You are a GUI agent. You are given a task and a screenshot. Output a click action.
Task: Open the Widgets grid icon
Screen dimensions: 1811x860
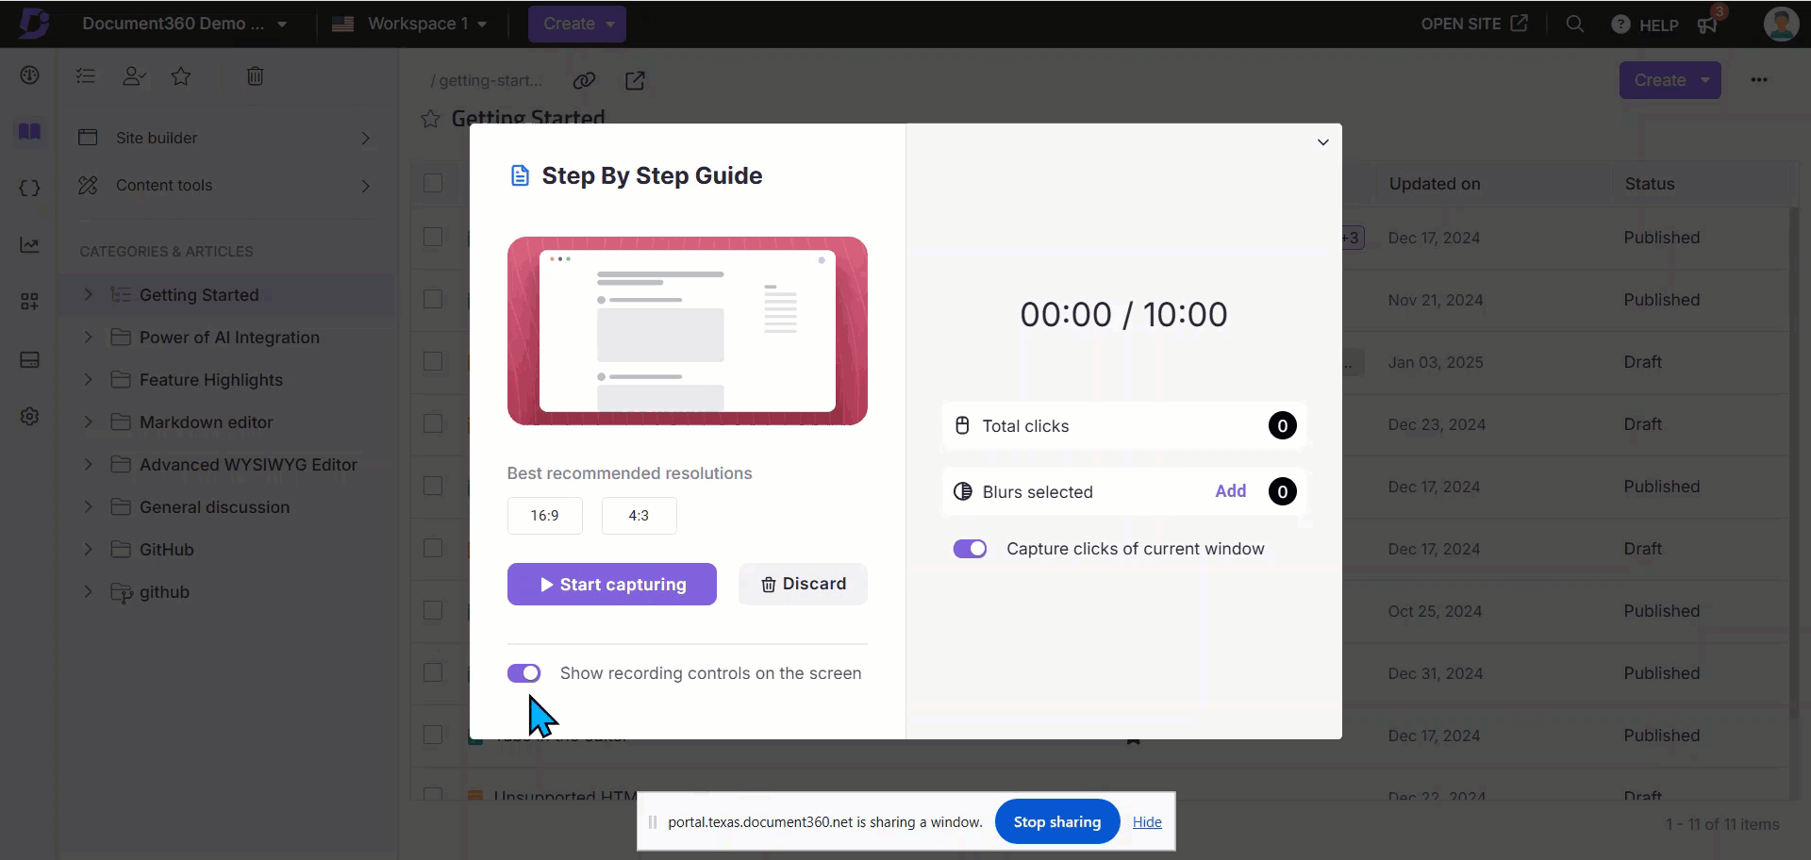point(29,302)
